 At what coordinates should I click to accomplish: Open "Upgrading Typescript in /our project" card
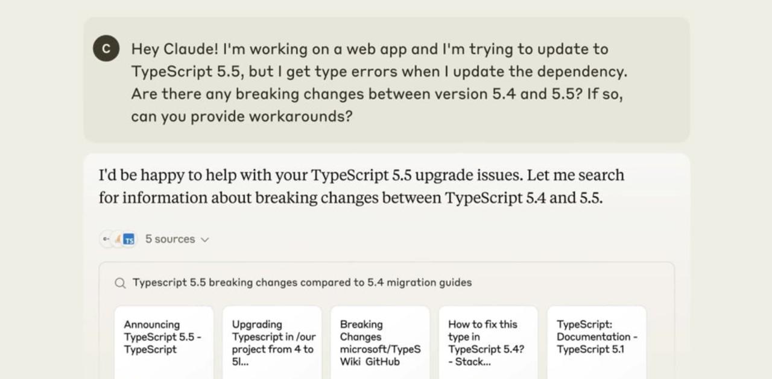click(272, 342)
